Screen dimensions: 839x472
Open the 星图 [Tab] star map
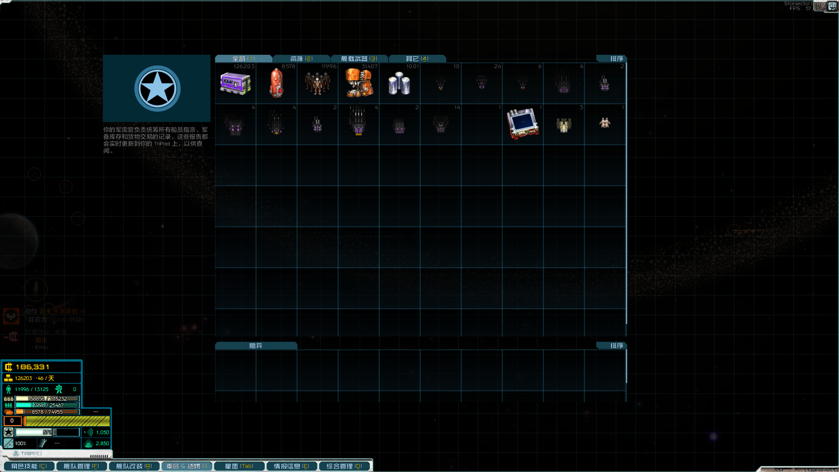coord(239,466)
